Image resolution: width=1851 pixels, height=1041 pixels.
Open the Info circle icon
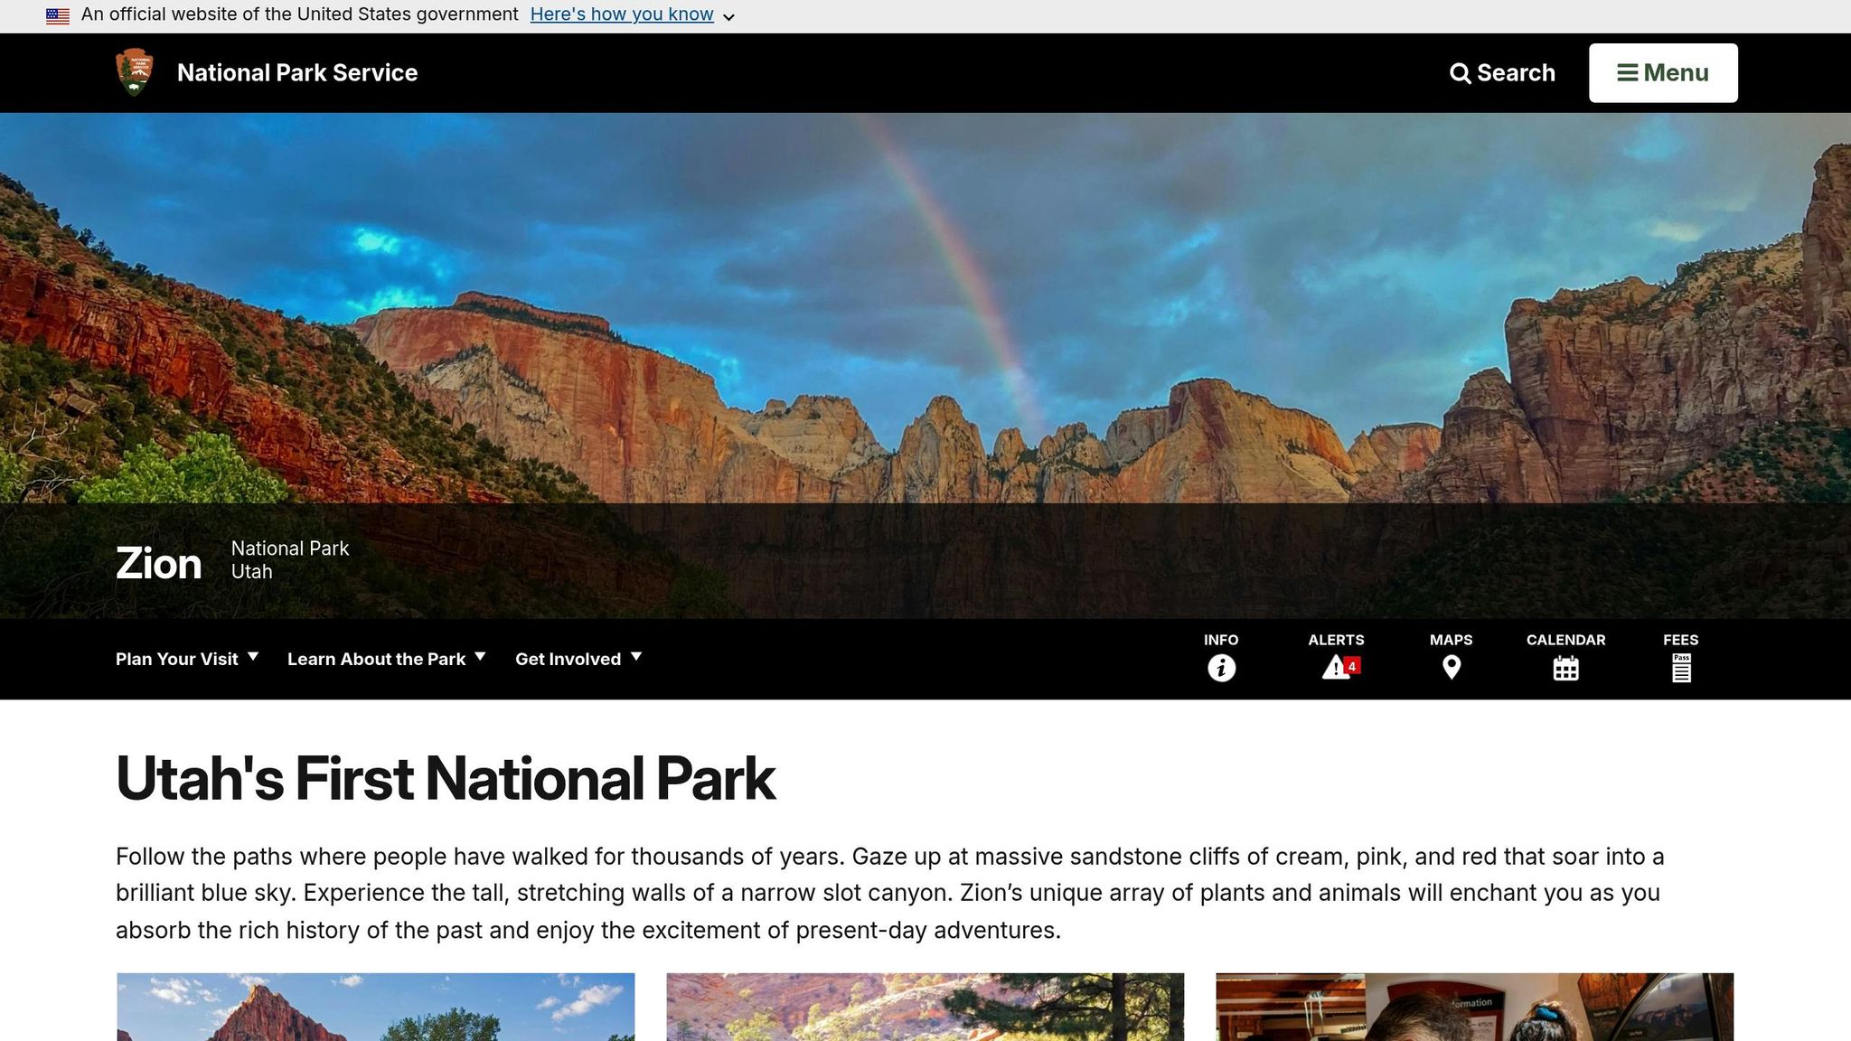pyautogui.click(x=1221, y=668)
